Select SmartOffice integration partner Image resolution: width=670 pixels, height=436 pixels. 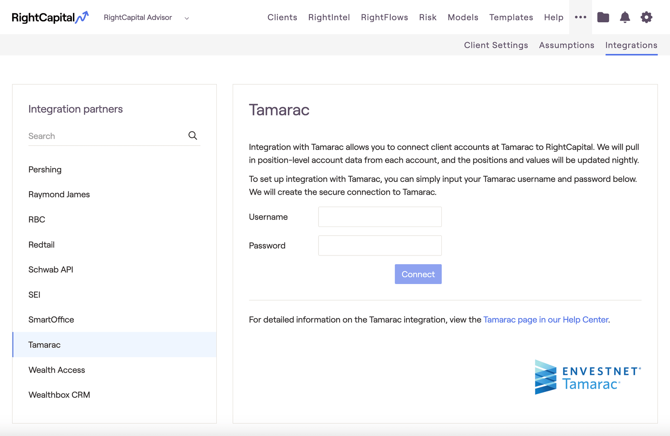[114, 320]
